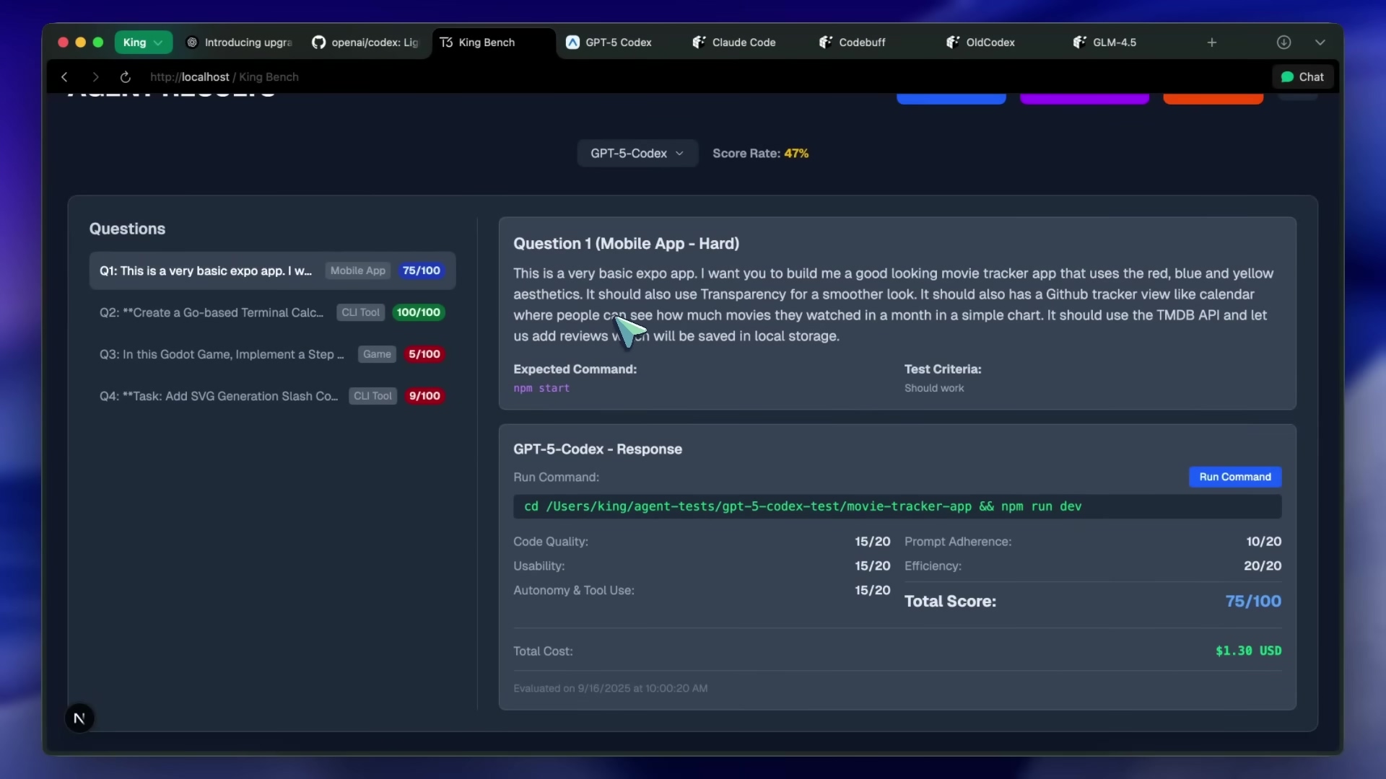Select the King Bench tab
1386x779 pixels.
(x=494, y=43)
